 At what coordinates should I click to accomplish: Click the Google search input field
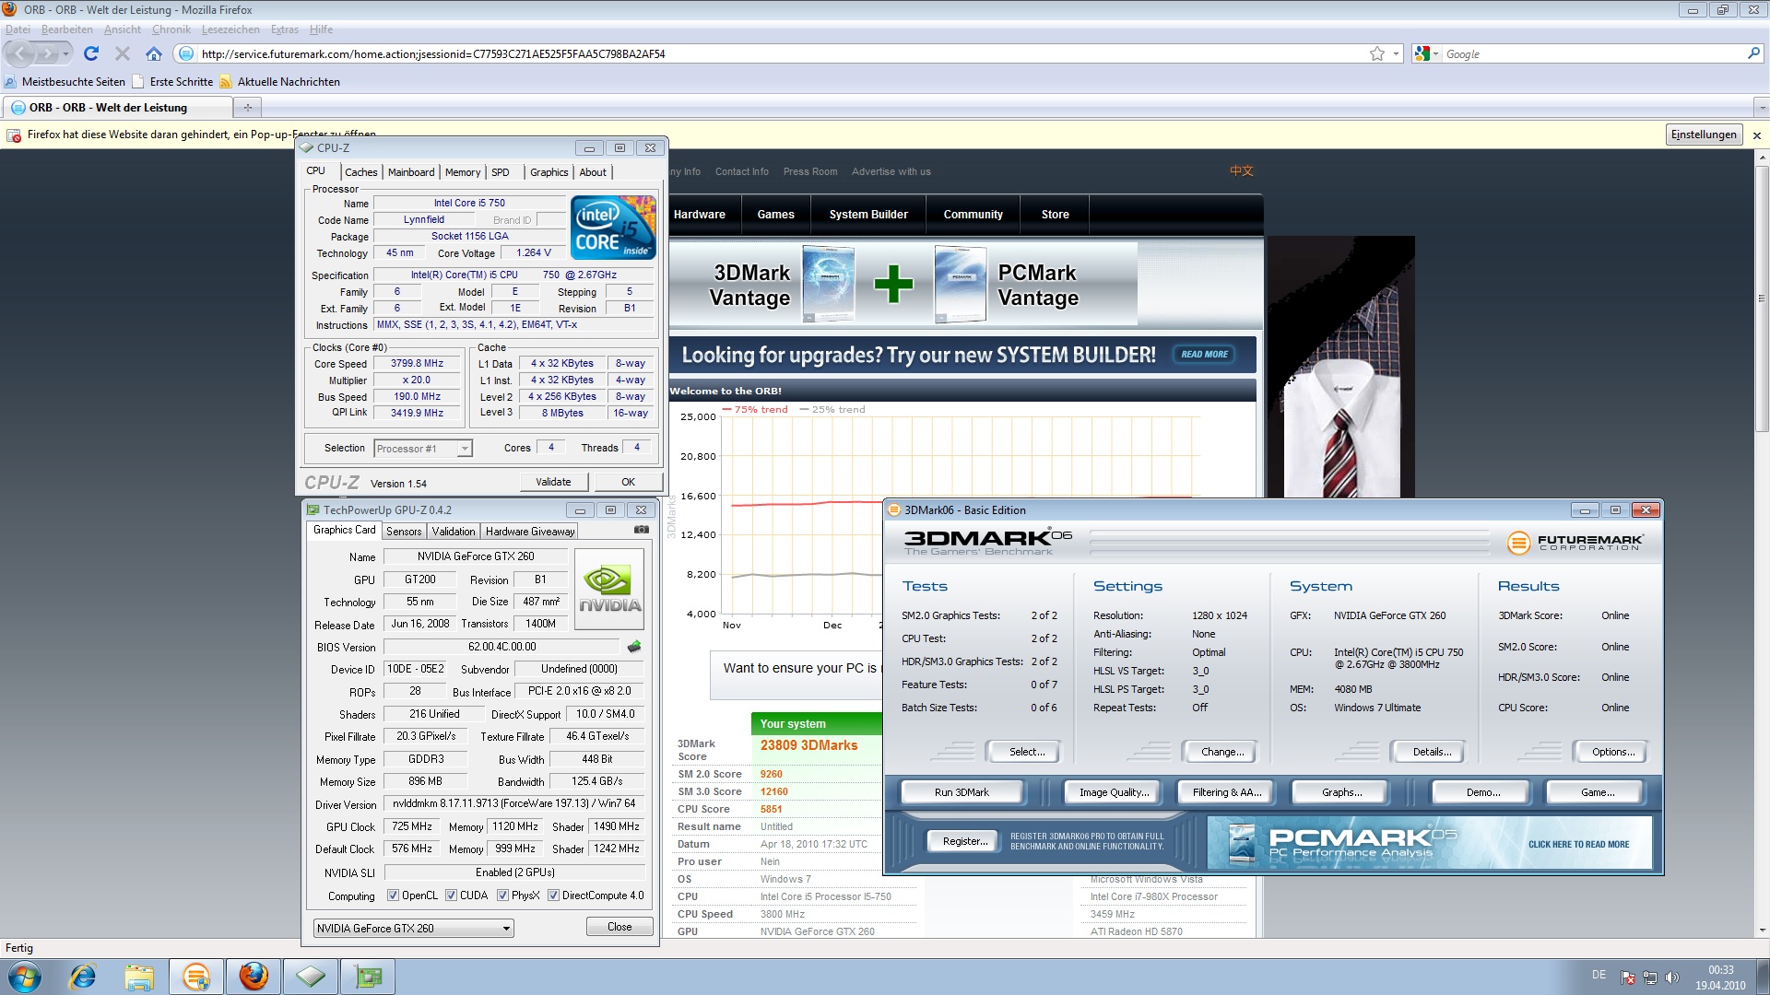pyautogui.click(x=1593, y=54)
